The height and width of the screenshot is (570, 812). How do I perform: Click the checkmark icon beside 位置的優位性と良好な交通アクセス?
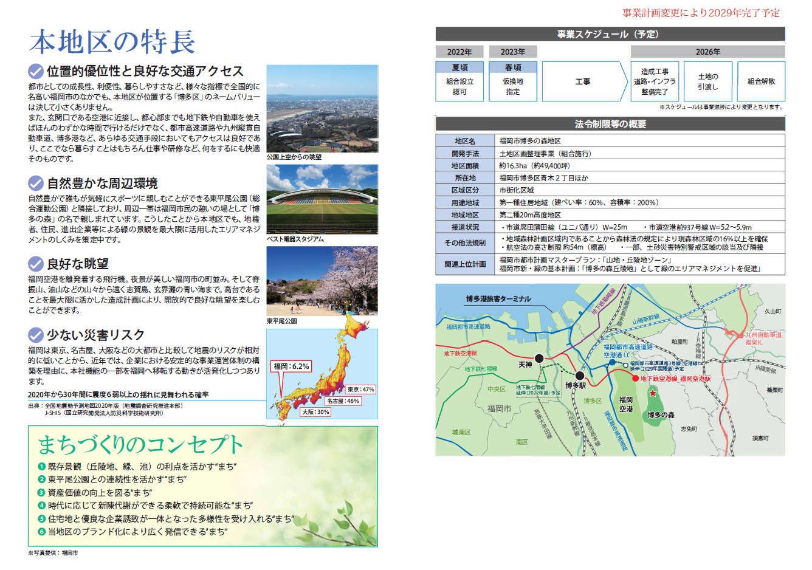36,71
